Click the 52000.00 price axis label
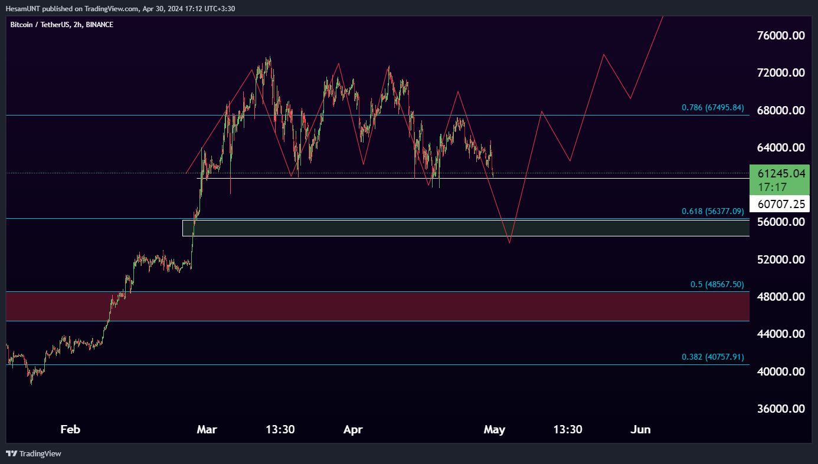 pos(781,259)
